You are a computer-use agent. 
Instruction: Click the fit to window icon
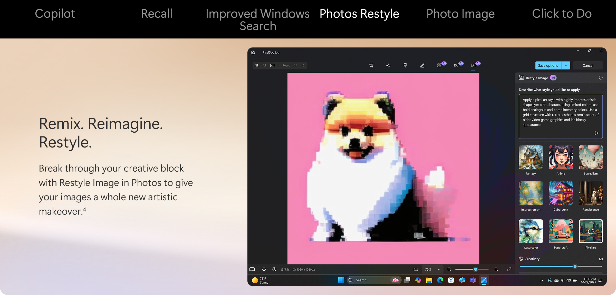pyautogui.click(x=416, y=269)
